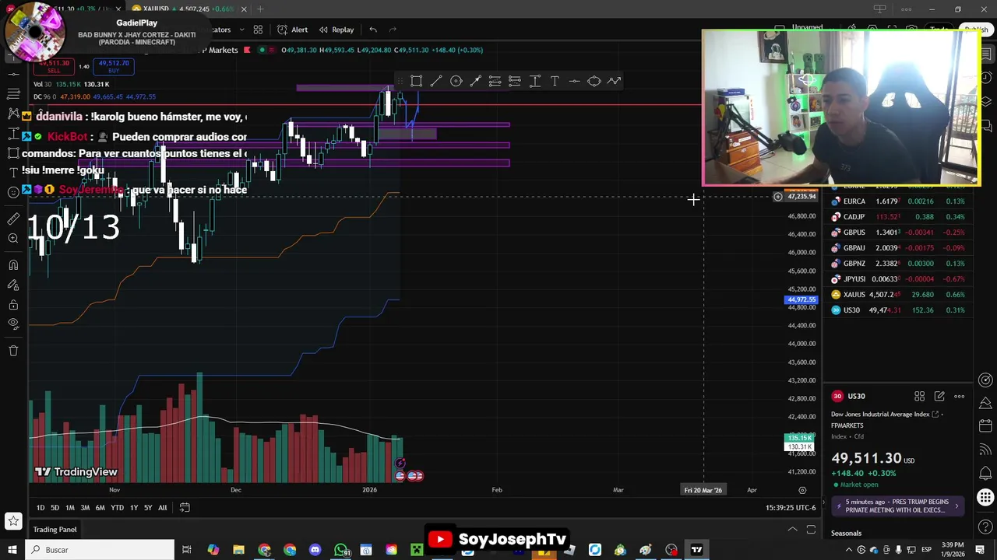Click the Replay button

click(x=336, y=30)
